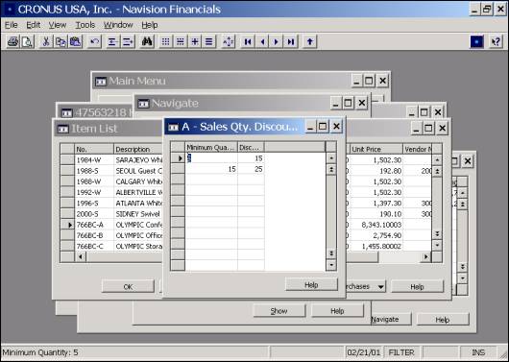Click scroll-down arrow in Sales Qty. Discount
The image size is (509, 362).
(x=331, y=265)
